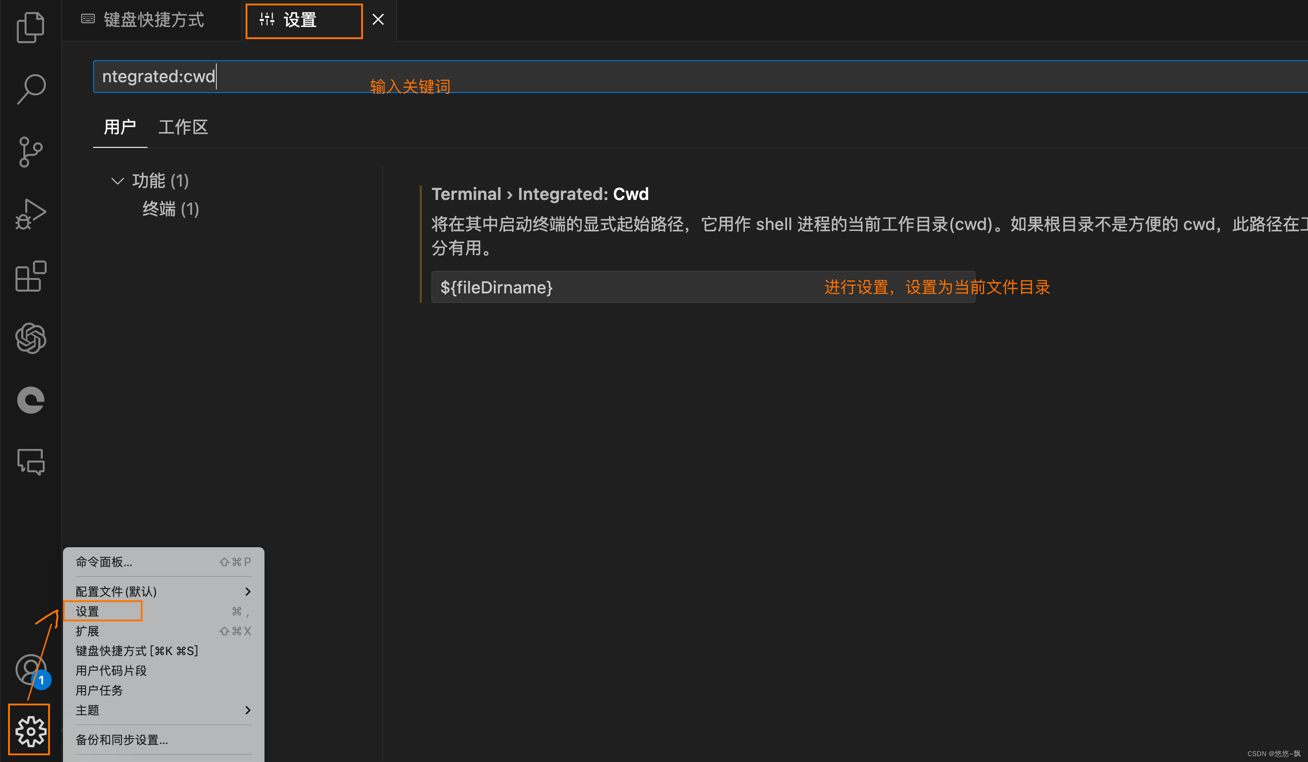Close the 设置 editor tab
This screenshot has width=1308, height=762.
[378, 20]
